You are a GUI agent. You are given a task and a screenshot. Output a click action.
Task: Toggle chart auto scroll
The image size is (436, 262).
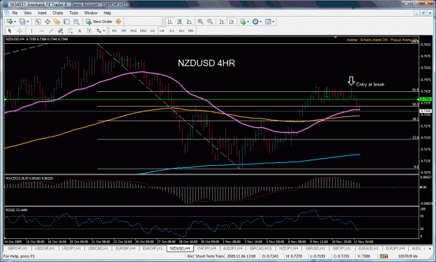point(222,22)
